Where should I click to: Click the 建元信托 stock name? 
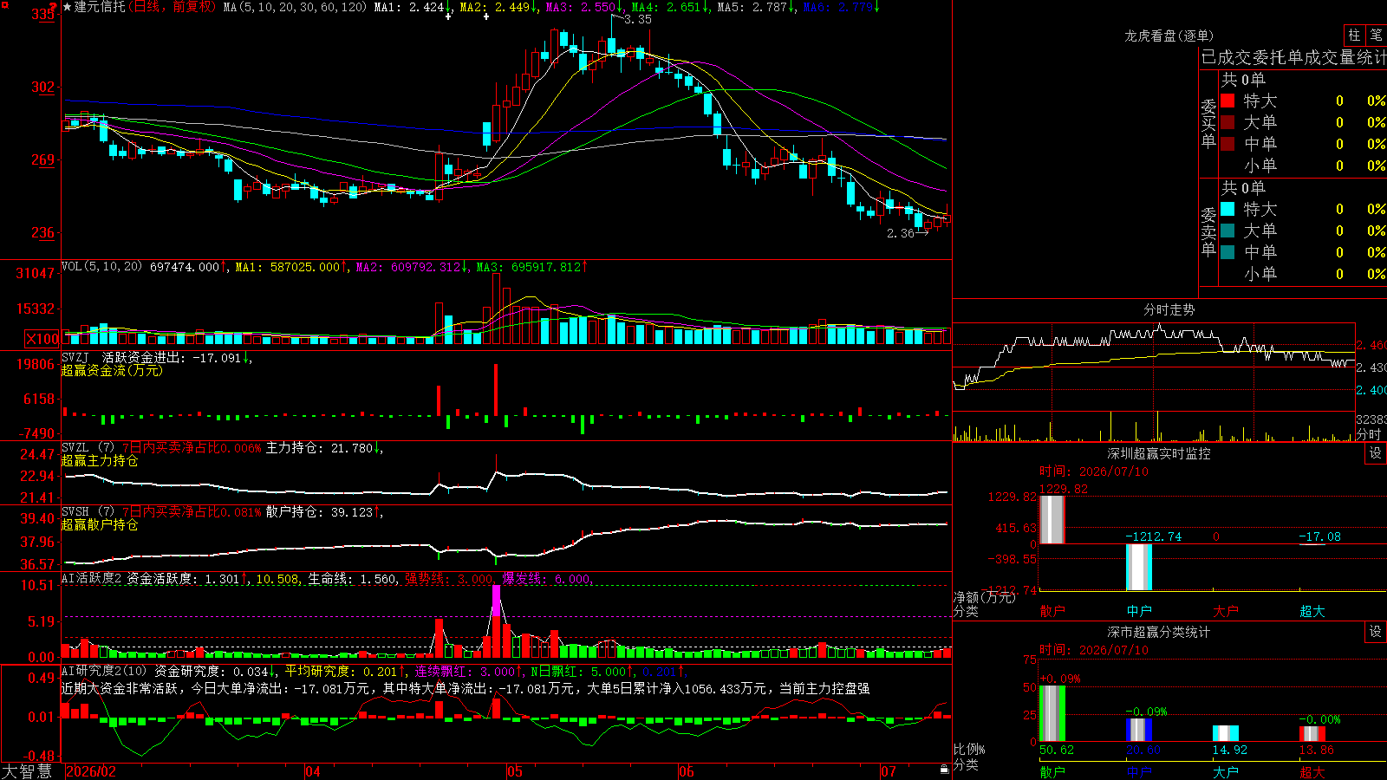(x=100, y=7)
